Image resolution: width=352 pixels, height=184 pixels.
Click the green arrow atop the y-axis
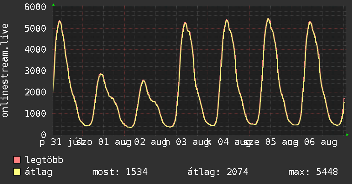pos(53,5)
